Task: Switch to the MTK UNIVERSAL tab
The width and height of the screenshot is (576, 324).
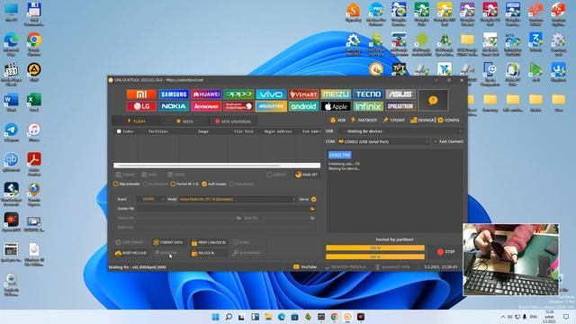Action: pyautogui.click(x=233, y=121)
